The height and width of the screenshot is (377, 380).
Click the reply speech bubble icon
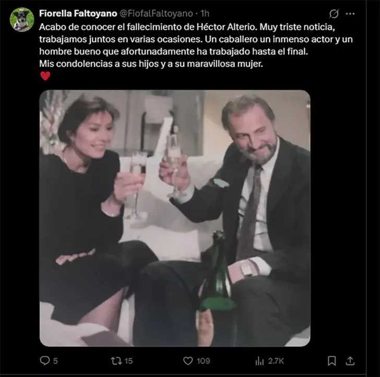45,360
